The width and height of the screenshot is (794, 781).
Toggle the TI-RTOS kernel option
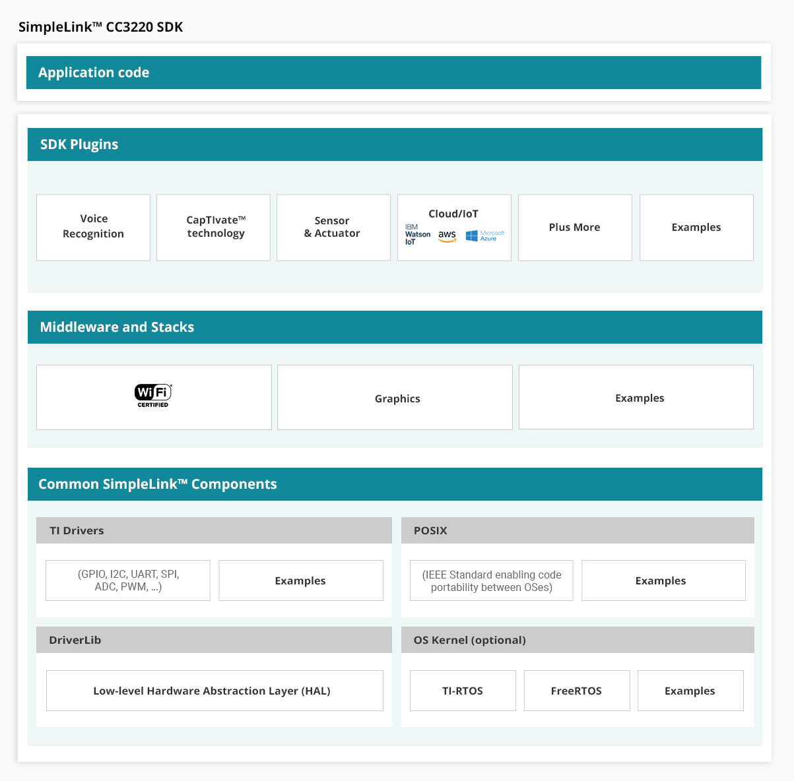tap(463, 690)
